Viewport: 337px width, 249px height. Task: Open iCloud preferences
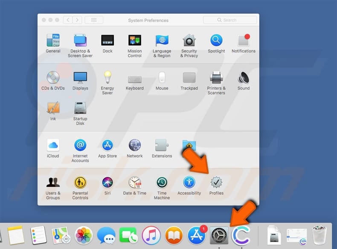point(53,145)
